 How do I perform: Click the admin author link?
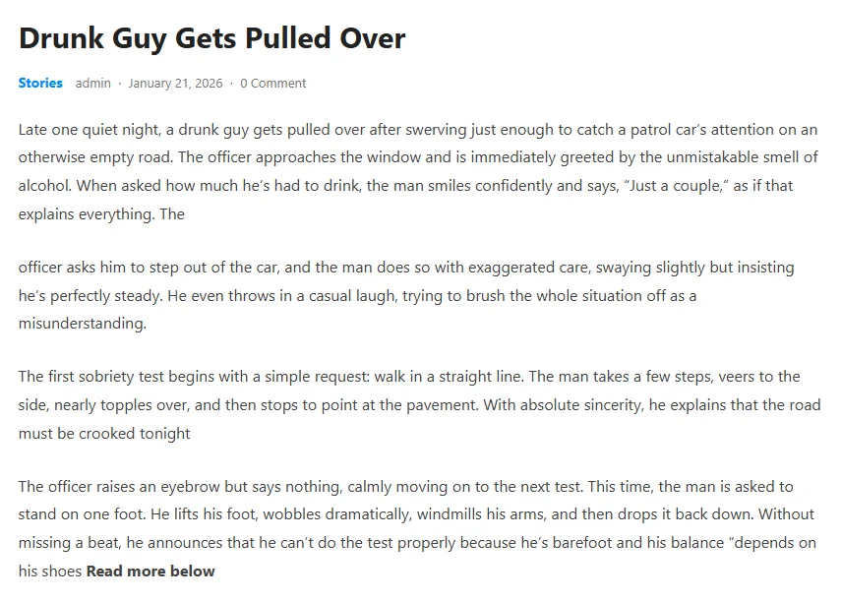pos(93,84)
